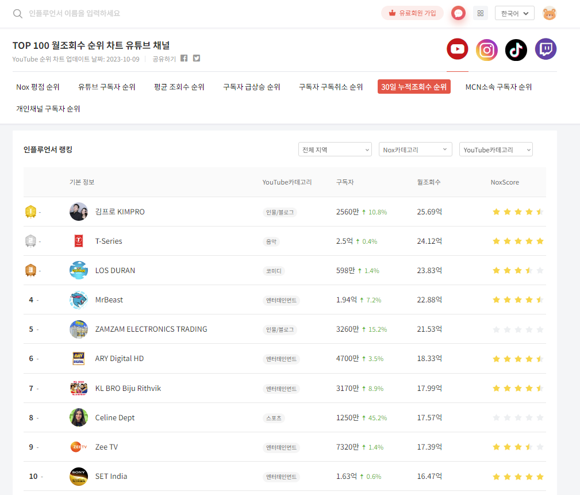This screenshot has height=495, width=580.
Task: Switch to TikTok platform icon
Action: pyautogui.click(x=516, y=49)
